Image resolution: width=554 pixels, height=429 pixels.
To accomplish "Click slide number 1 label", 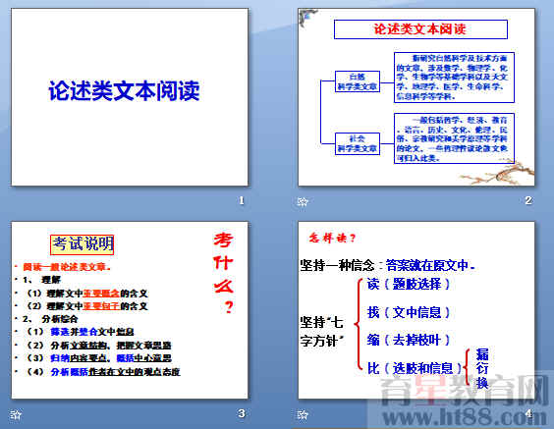I will (242, 200).
